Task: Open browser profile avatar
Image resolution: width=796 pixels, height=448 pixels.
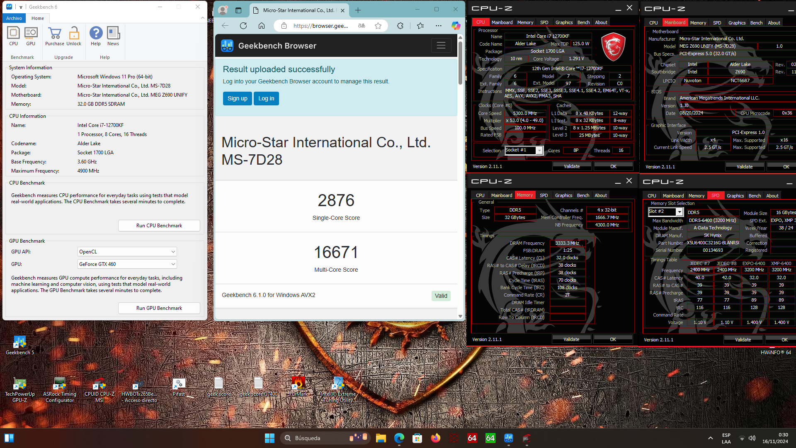Action: [223, 10]
